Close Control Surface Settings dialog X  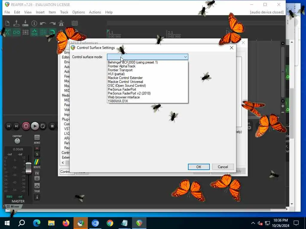coord(232,48)
